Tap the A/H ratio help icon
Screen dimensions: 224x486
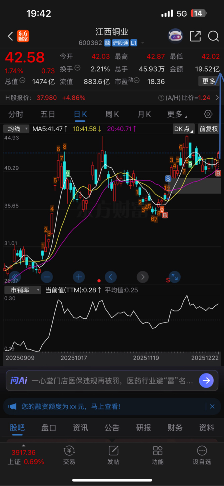[x=161, y=98]
